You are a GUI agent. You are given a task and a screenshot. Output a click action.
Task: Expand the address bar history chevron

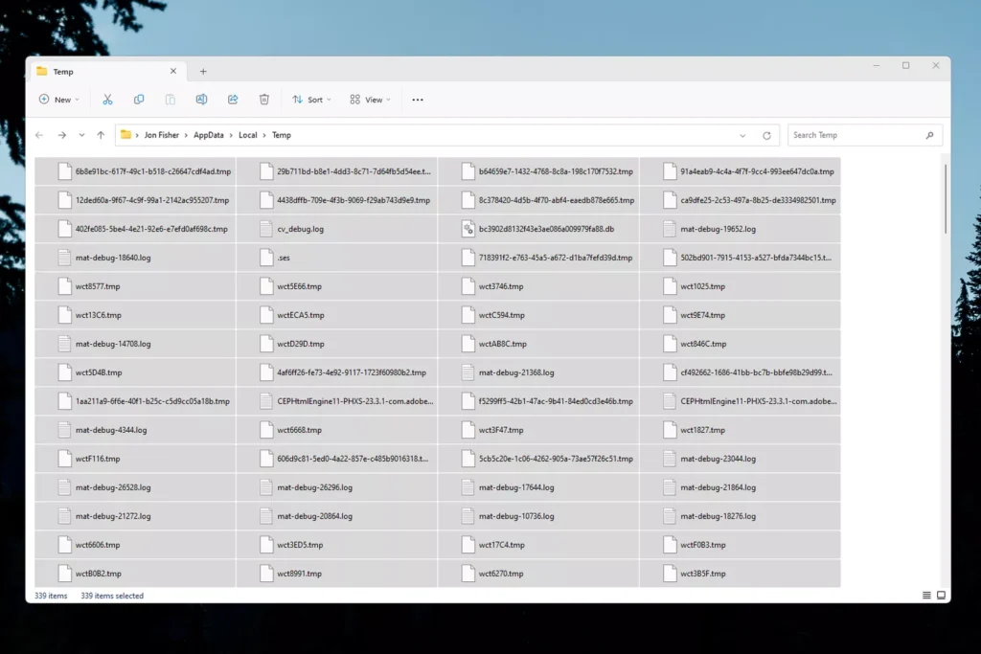742,136
